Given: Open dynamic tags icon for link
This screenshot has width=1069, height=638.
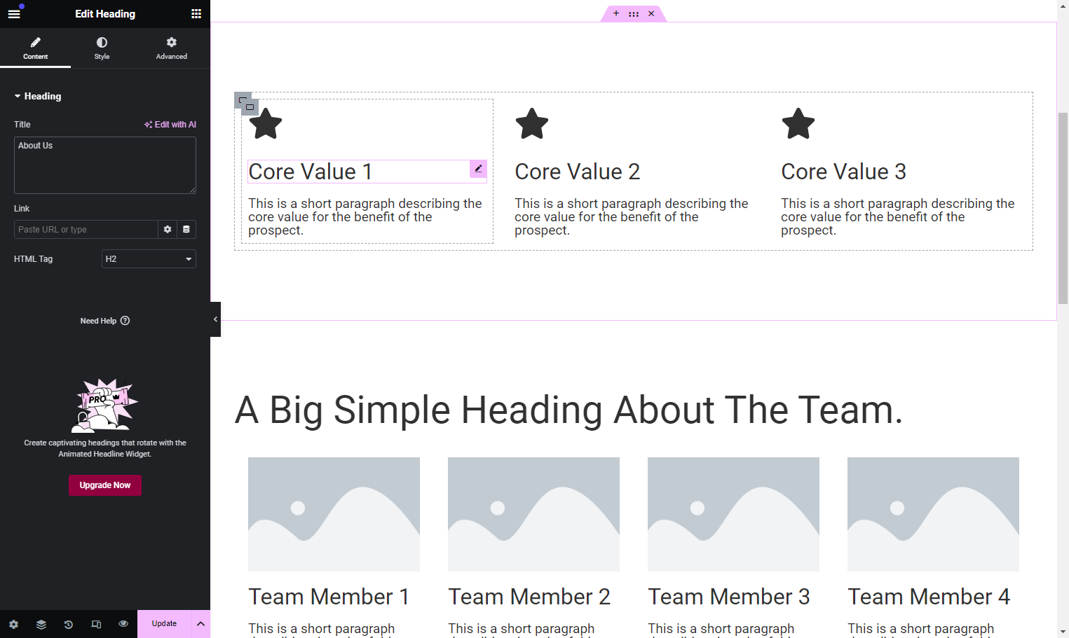Looking at the screenshot, I should coord(186,230).
